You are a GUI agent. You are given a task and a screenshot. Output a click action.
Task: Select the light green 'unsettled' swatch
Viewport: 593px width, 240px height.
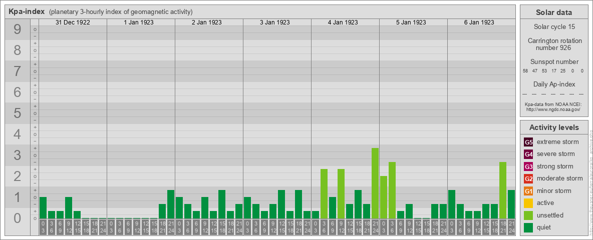click(x=528, y=215)
